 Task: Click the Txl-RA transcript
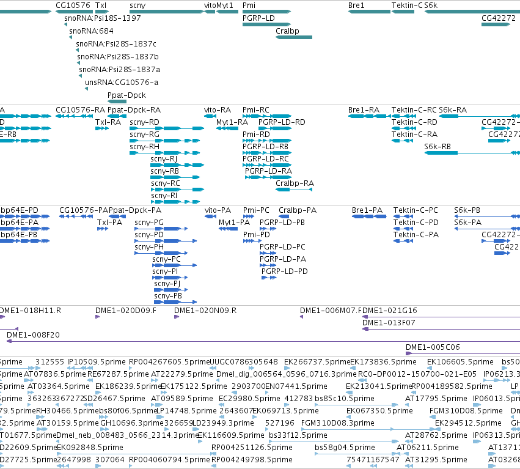(102, 128)
